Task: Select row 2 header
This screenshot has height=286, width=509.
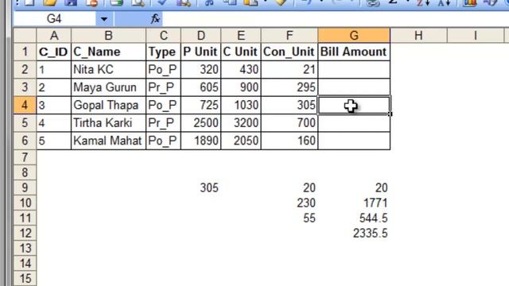Action: click(x=25, y=69)
